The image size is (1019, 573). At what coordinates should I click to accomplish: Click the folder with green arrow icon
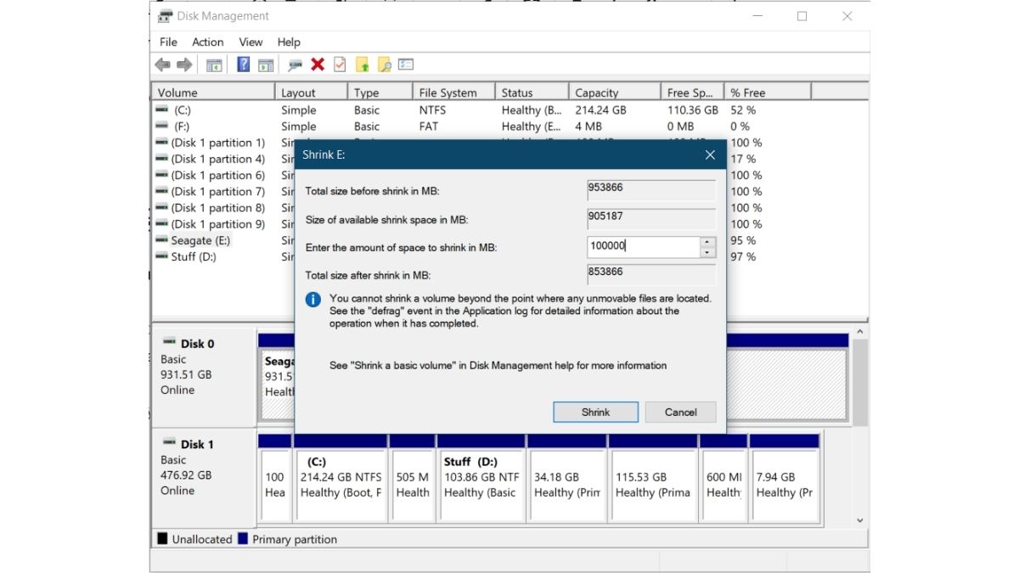tap(363, 65)
